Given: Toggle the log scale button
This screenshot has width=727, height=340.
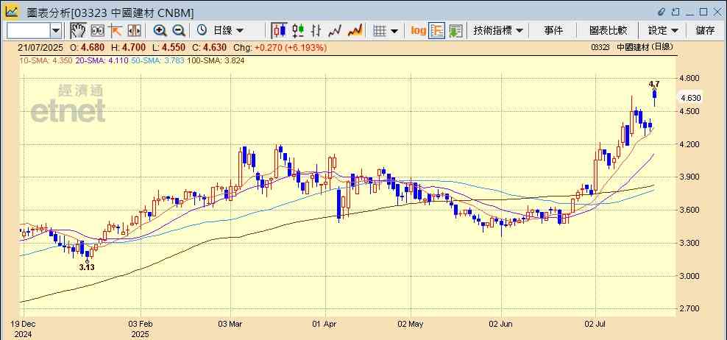Looking at the screenshot, I should click(x=418, y=31).
